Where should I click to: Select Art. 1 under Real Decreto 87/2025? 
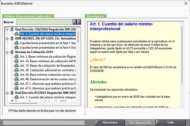tap(48, 97)
